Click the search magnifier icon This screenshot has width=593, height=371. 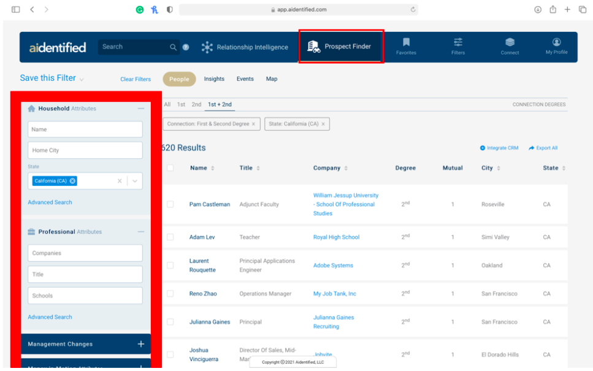coord(174,47)
